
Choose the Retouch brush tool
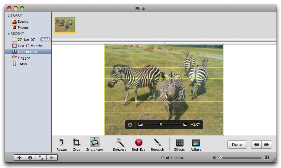(x=157, y=143)
